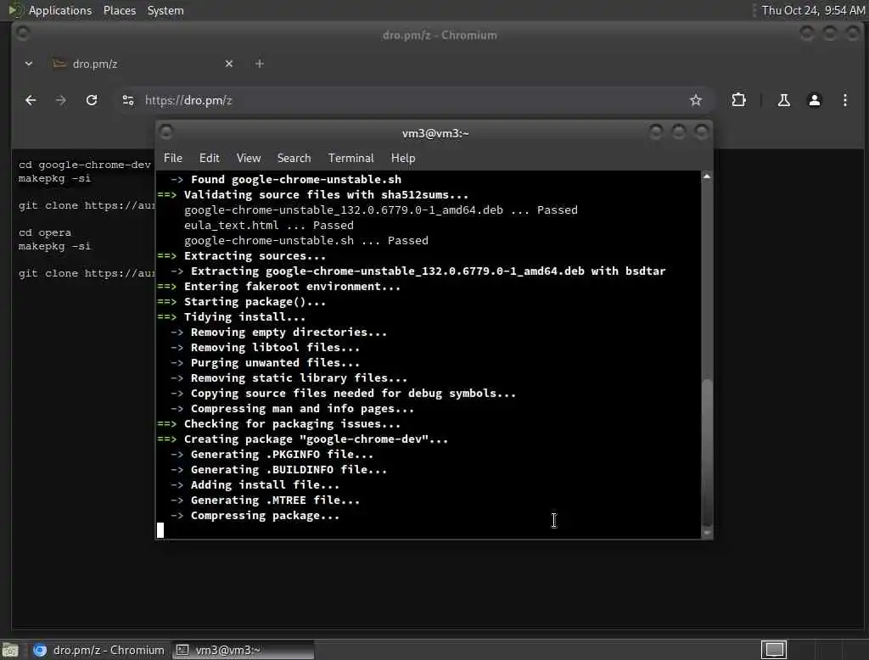Viewport: 869px width, 660px height.
Task: Go back in Chromium browser
Action: click(31, 100)
